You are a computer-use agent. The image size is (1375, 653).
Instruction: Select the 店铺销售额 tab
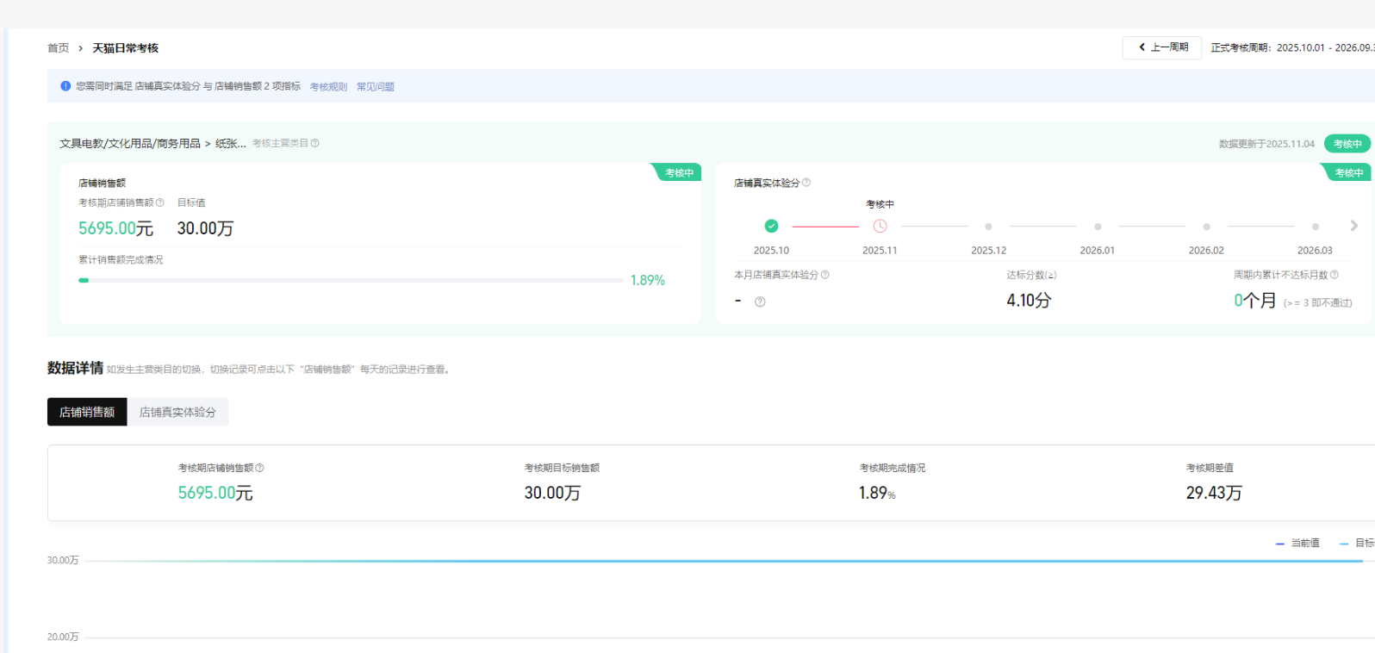pyautogui.click(x=87, y=412)
